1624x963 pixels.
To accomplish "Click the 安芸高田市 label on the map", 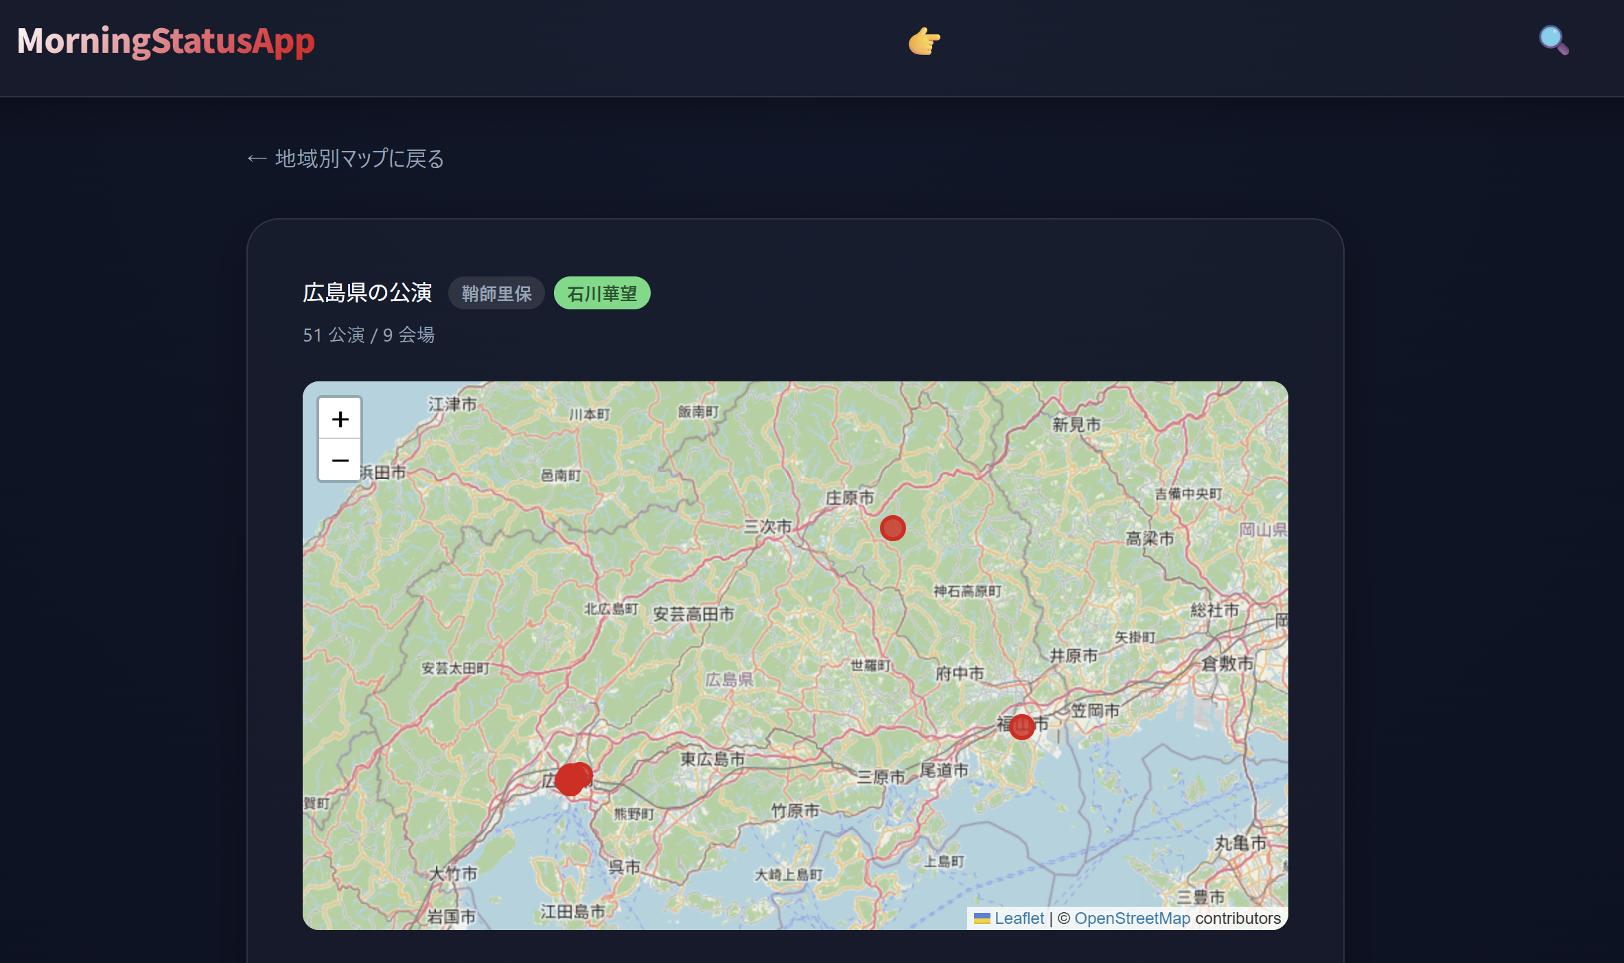I will point(693,613).
